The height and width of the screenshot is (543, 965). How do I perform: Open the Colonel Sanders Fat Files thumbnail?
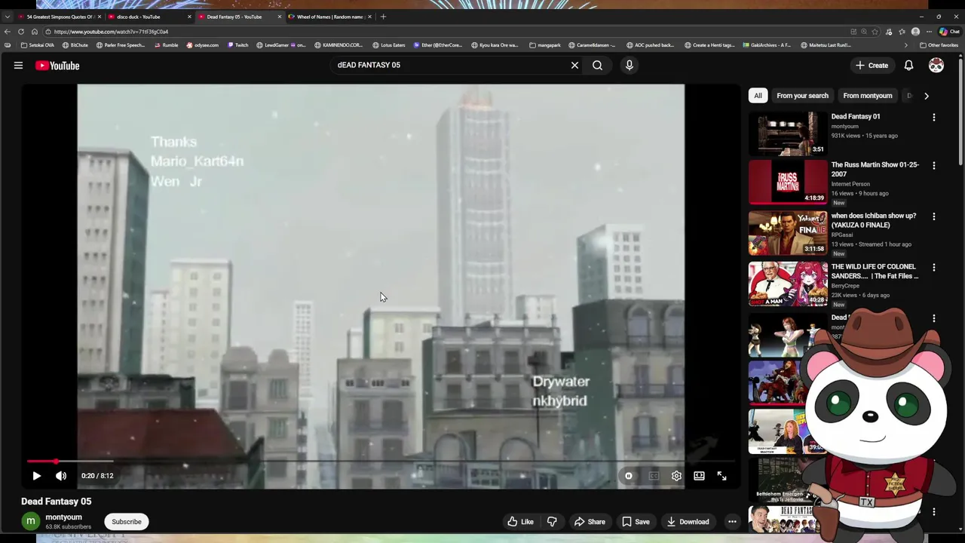click(788, 284)
